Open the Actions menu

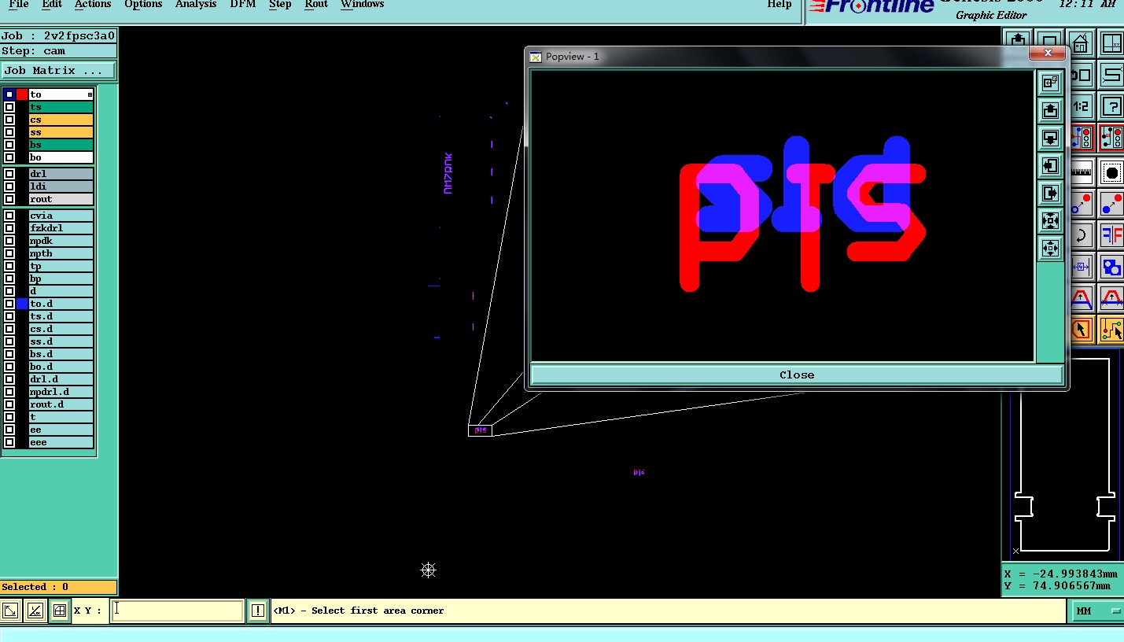pyautogui.click(x=93, y=5)
